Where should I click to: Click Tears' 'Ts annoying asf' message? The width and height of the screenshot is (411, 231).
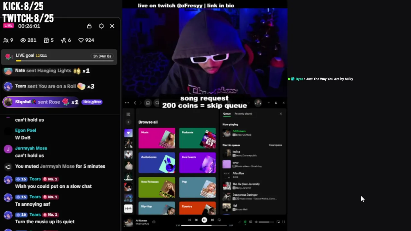32,204
